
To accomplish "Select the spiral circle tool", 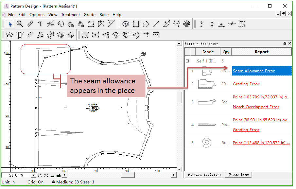I will point(186,24).
